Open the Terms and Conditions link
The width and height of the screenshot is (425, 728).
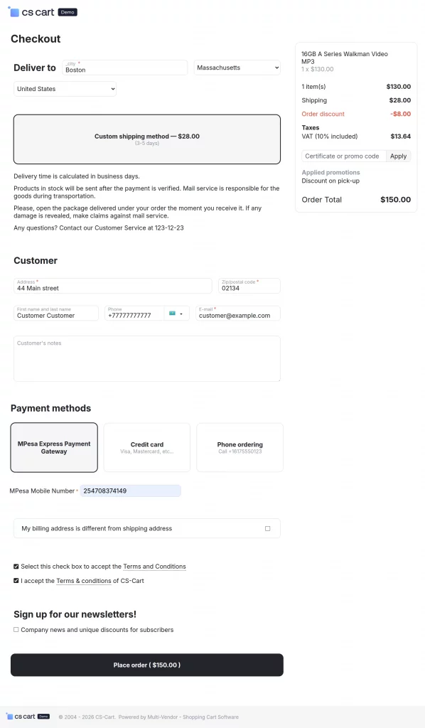(x=154, y=567)
